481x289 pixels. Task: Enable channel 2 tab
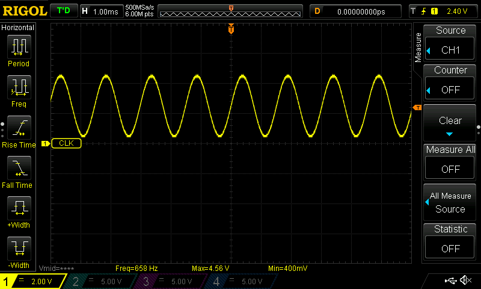(x=101, y=281)
